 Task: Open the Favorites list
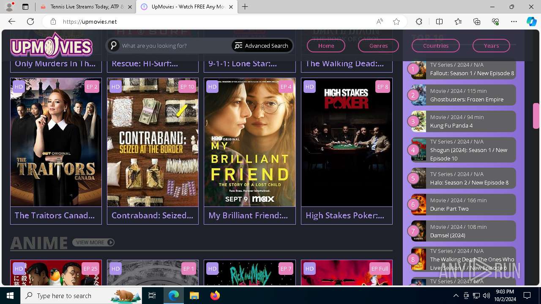tap(458, 22)
